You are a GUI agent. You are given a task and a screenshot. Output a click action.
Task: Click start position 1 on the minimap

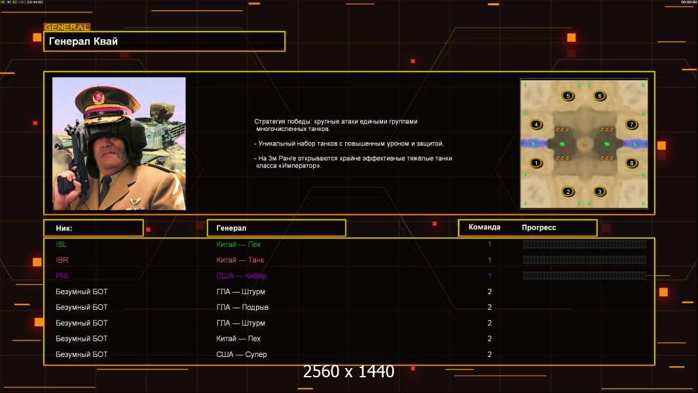(536, 163)
